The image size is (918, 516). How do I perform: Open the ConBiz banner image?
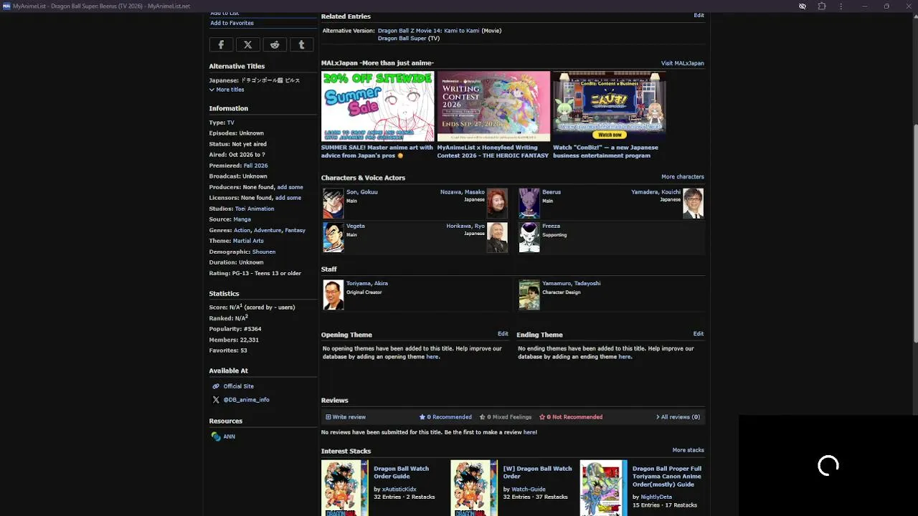610,106
